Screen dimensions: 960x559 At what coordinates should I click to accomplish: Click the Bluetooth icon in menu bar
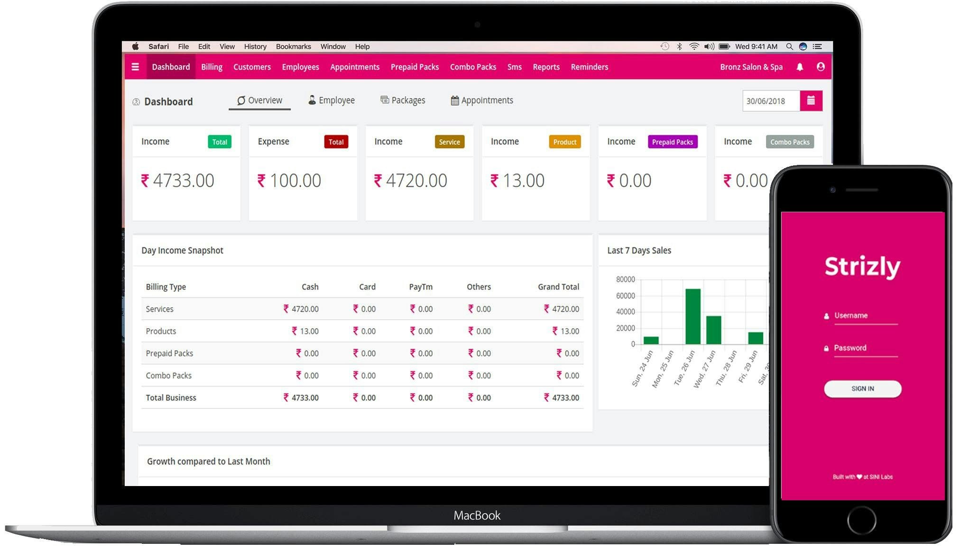[679, 46]
